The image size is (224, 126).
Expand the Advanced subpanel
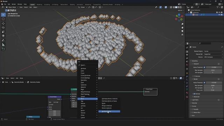[196, 97]
